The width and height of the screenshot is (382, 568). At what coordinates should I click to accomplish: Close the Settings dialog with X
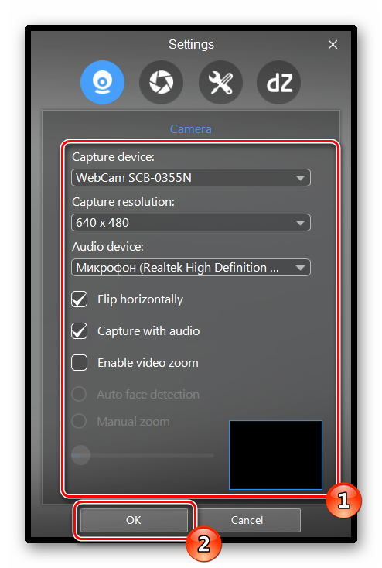click(333, 45)
